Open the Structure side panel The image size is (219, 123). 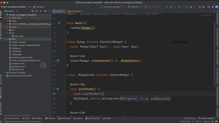pyautogui.click(x=1, y=79)
